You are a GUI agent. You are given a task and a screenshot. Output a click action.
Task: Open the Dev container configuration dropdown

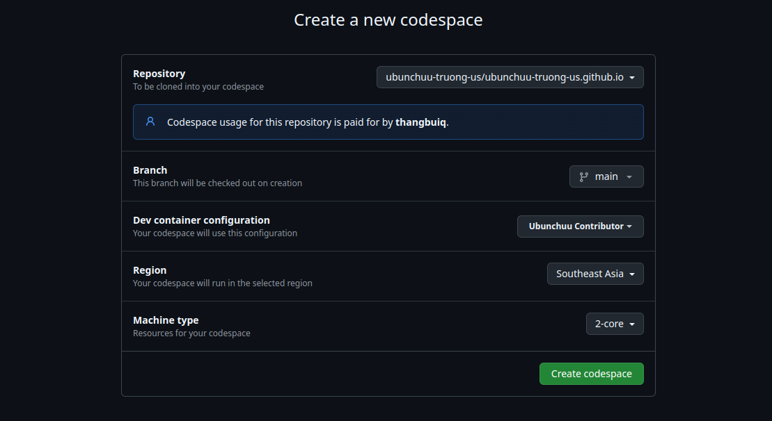point(580,226)
